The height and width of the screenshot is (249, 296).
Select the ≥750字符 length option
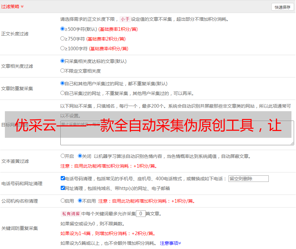point(63,39)
